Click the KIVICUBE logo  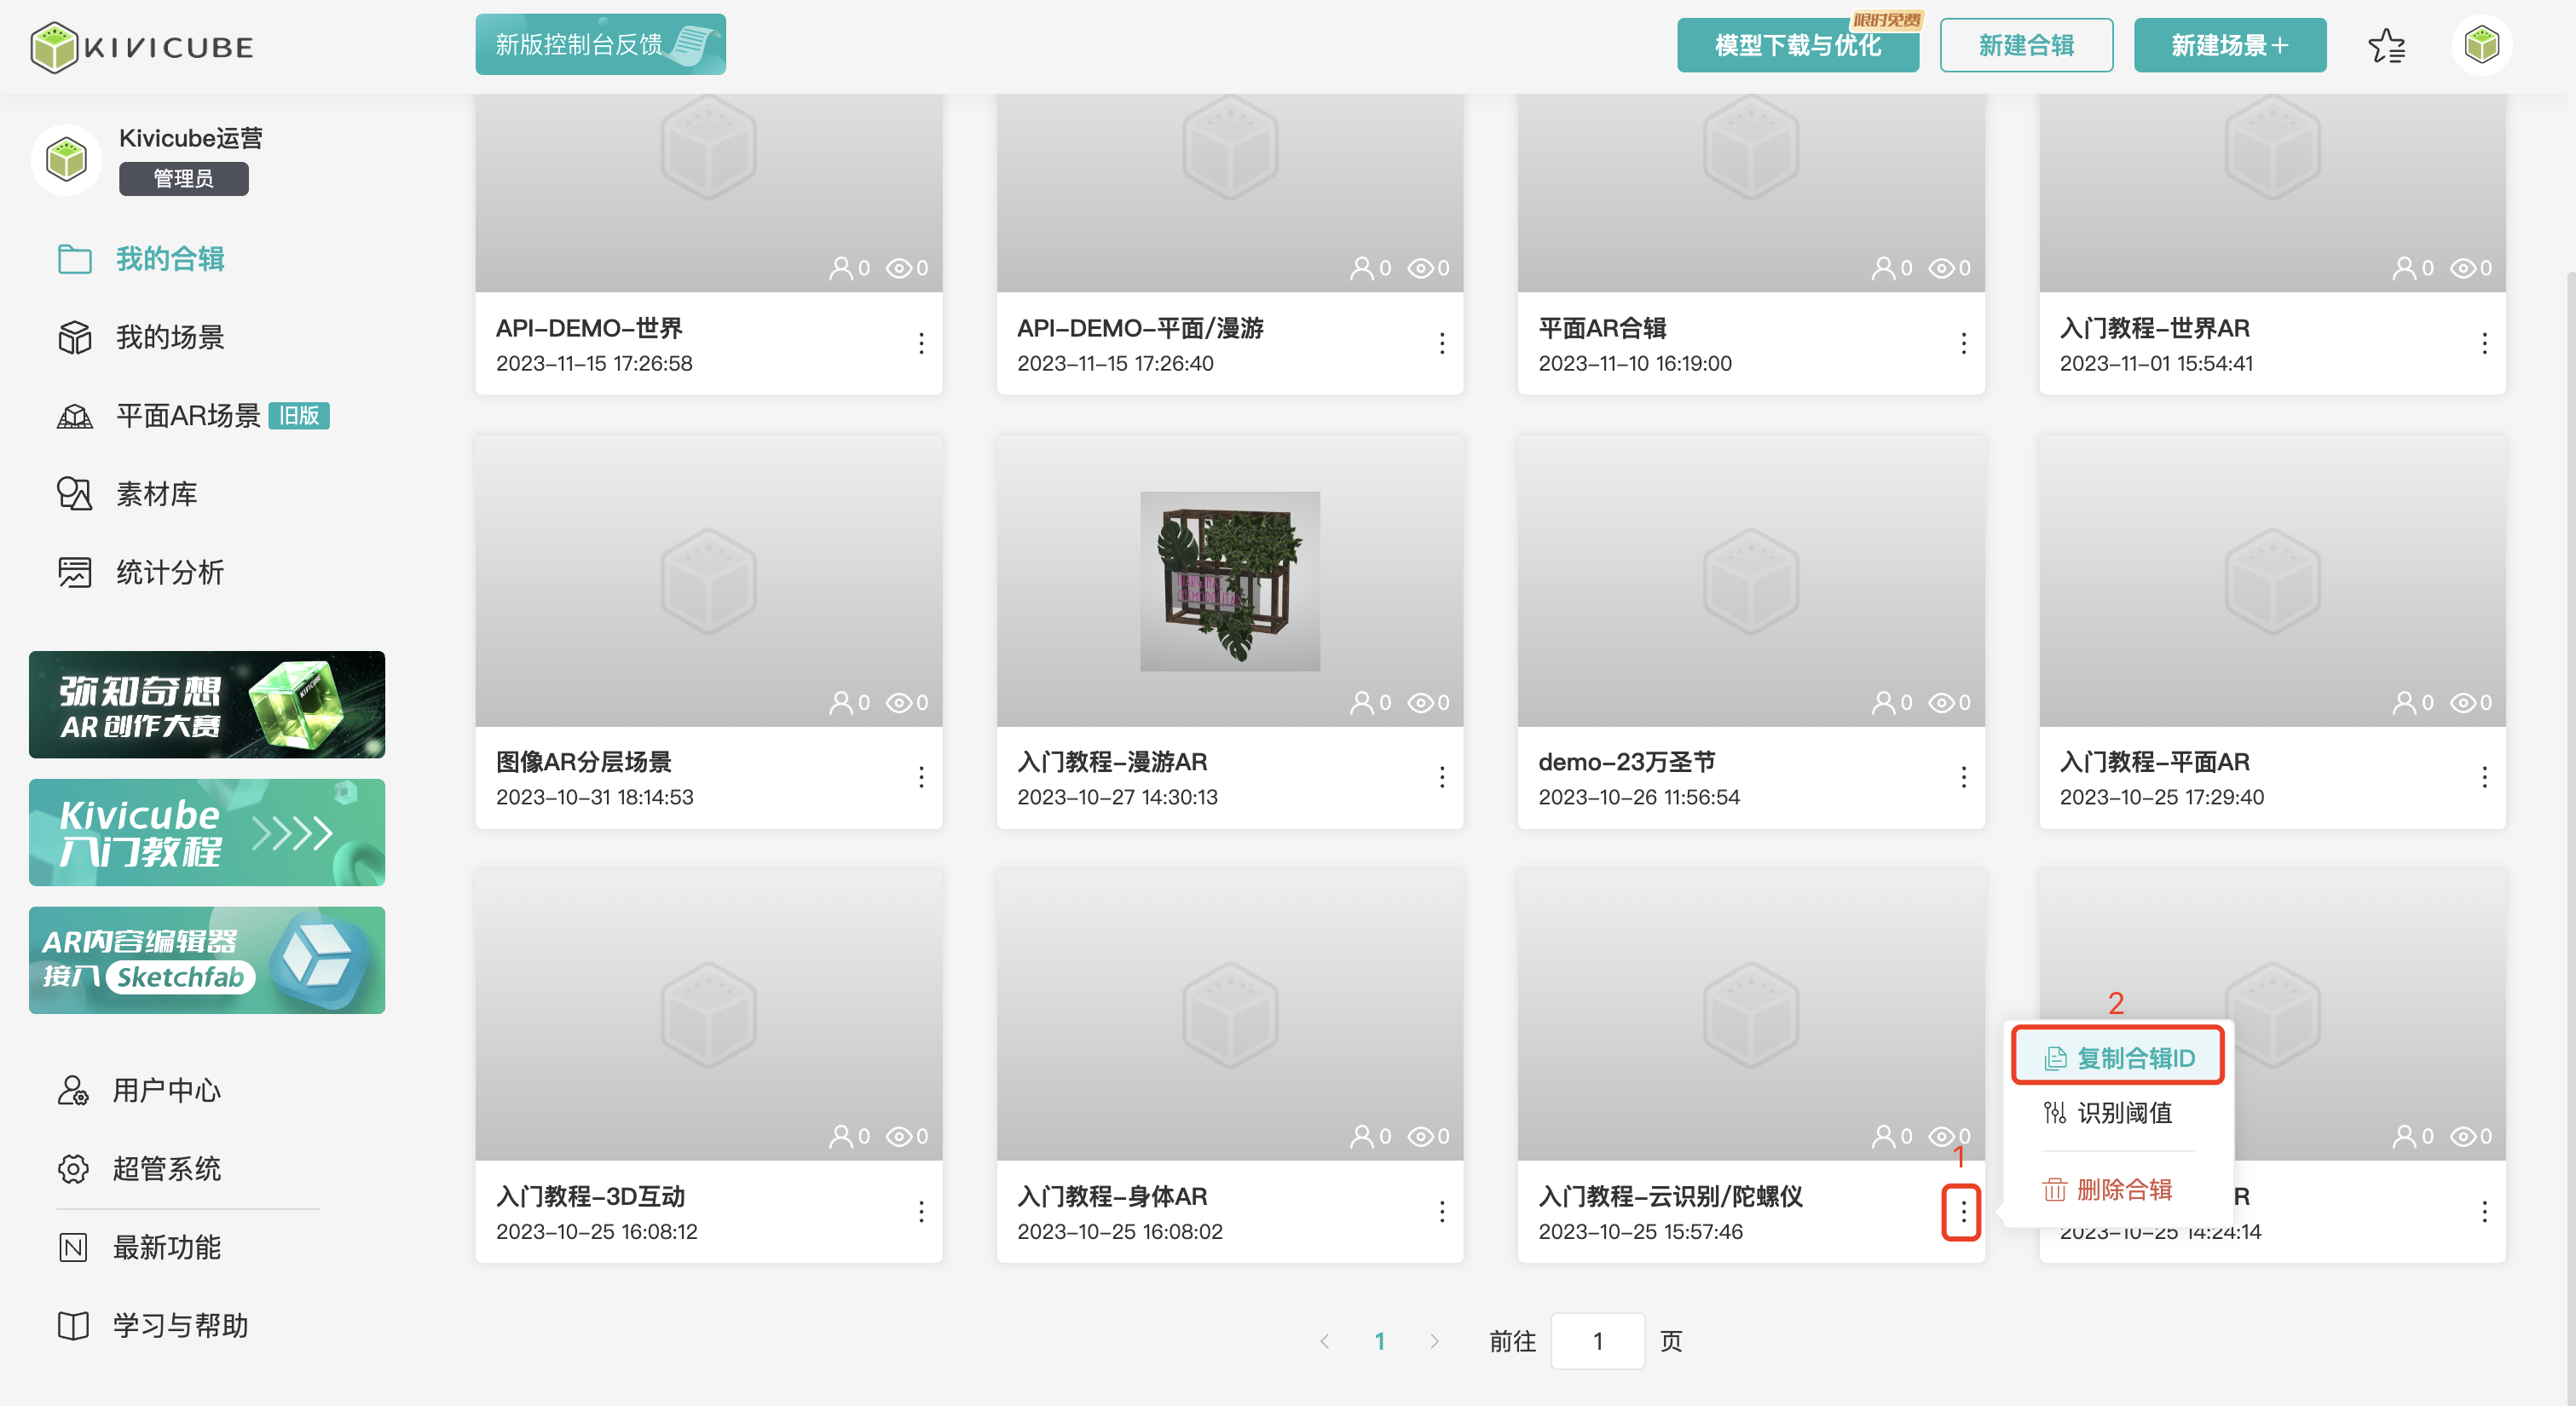tap(142, 47)
